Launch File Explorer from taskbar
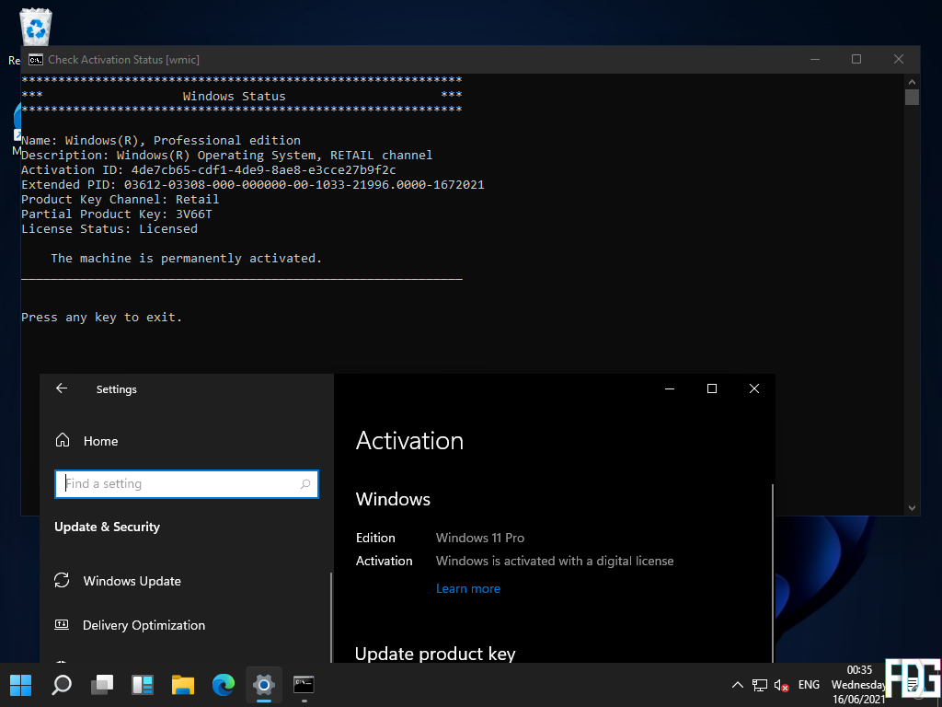The image size is (942, 707). pos(183,685)
